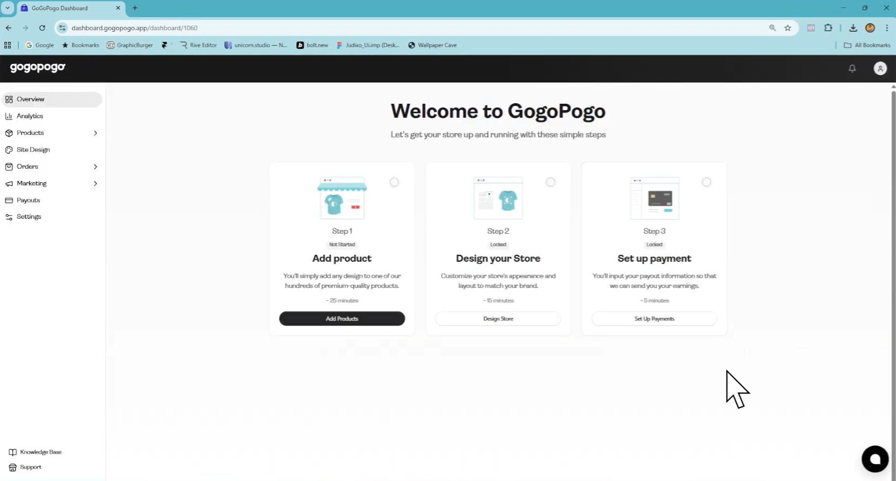Viewport: 896px width, 481px height.
Task: Open the All Bookmarks folder
Action: [x=867, y=45]
